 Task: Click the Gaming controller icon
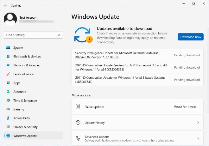[8, 109]
